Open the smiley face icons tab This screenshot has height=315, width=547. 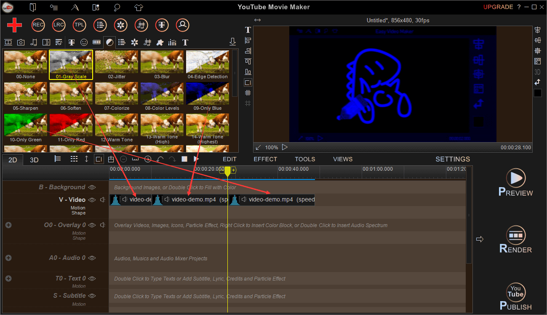click(x=84, y=42)
